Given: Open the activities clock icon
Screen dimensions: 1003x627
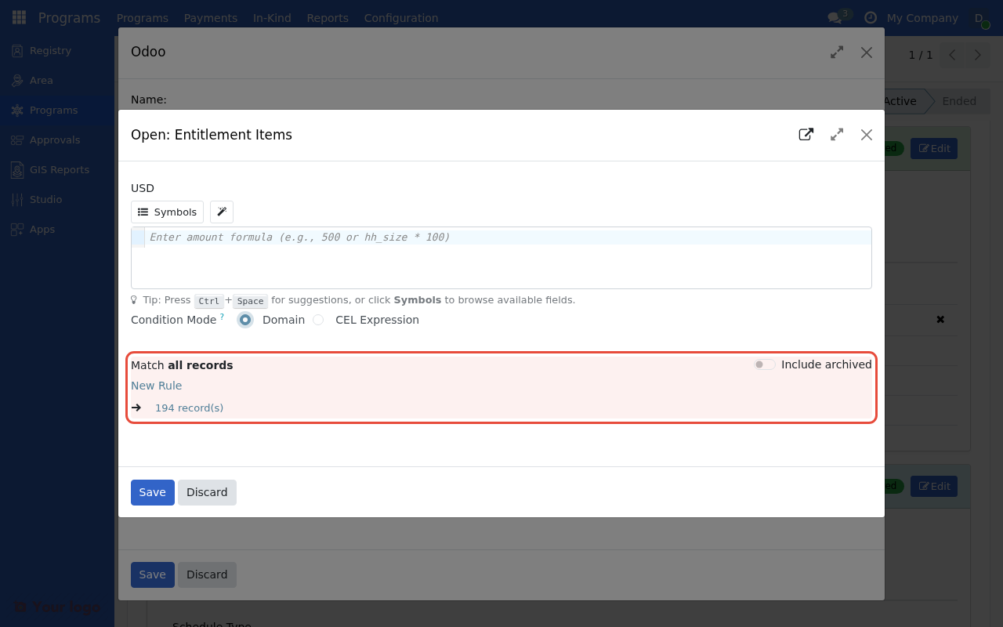Looking at the screenshot, I should point(870,16).
